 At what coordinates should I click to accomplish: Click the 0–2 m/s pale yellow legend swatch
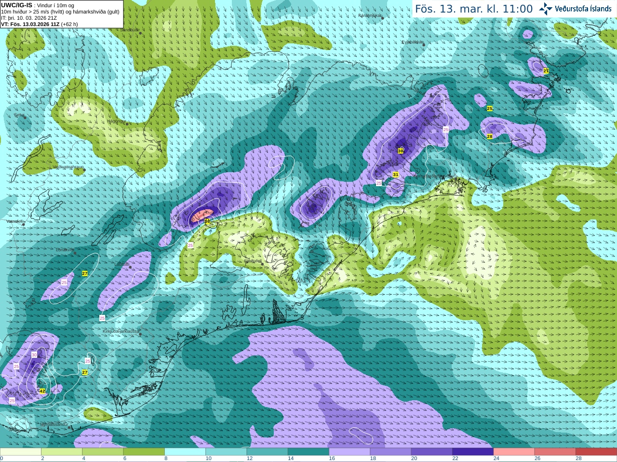pos(21,452)
